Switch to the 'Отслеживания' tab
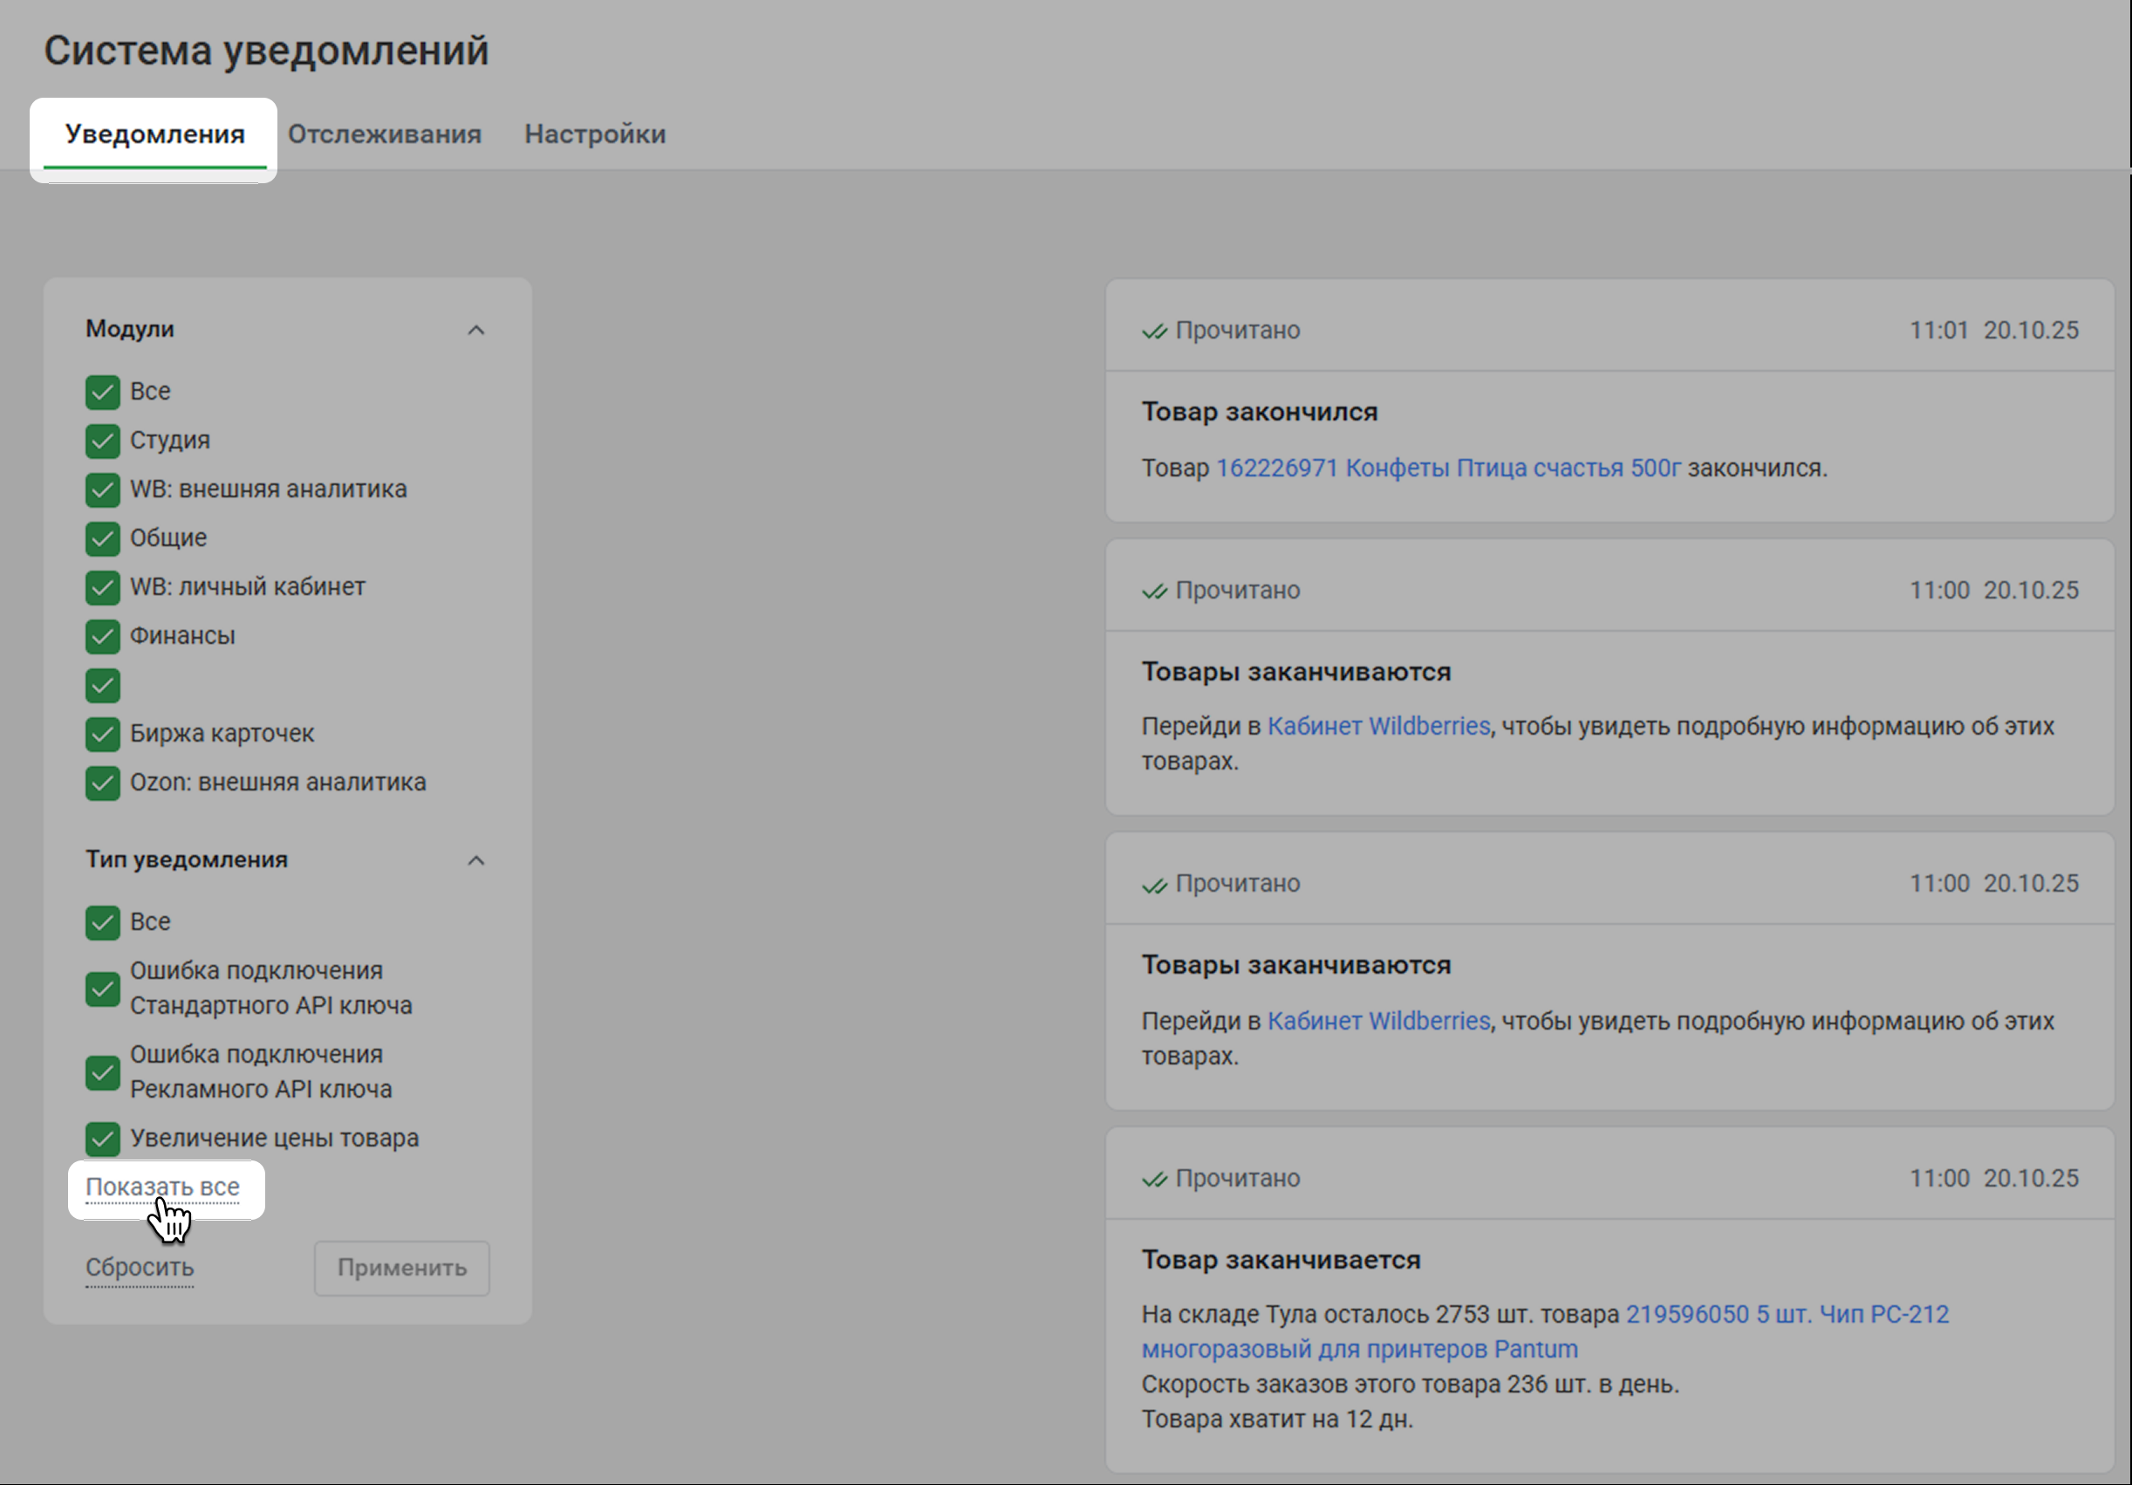The image size is (2132, 1485). click(384, 133)
